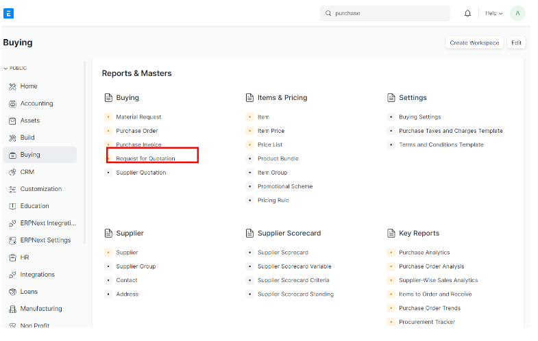Click the CRM sidebar icon
The image size is (538, 341).
(13, 172)
